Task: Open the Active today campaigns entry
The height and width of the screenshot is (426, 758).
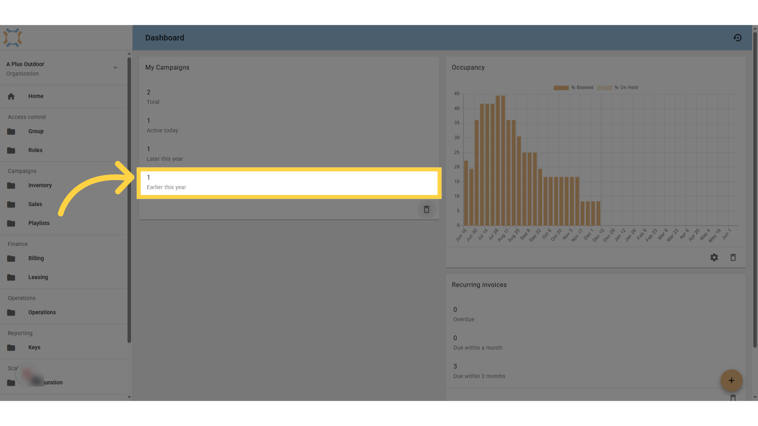Action: [x=289, y=125]
